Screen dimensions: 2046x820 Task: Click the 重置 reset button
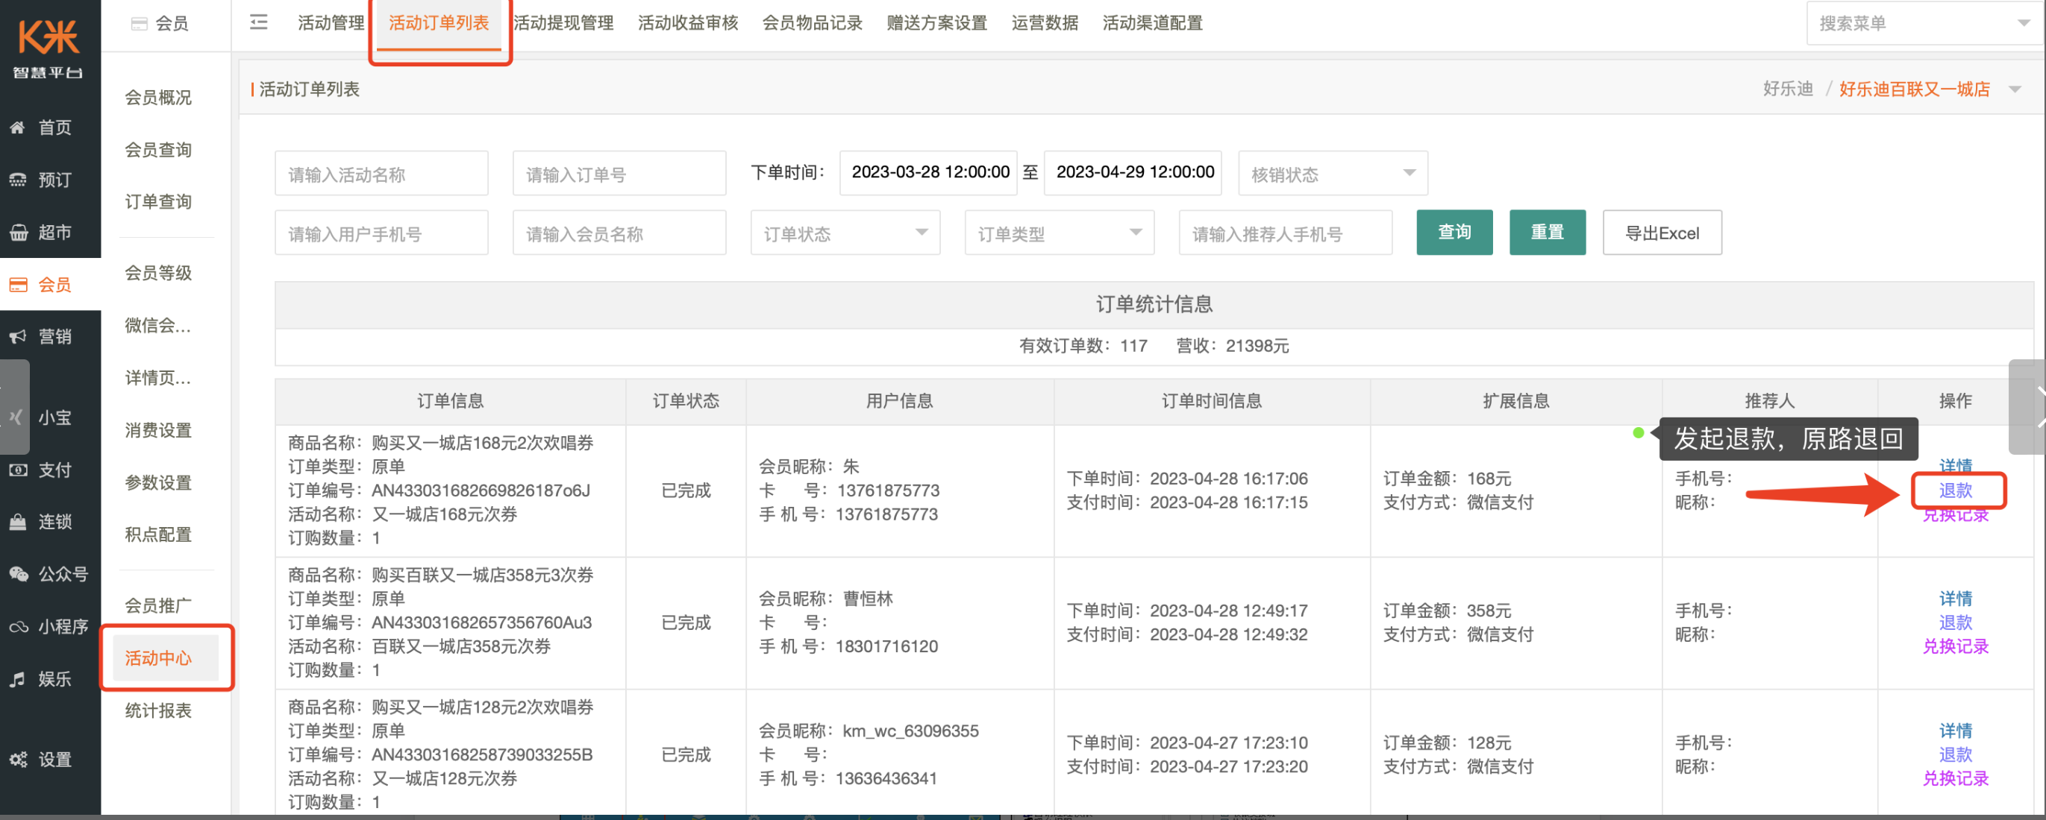coord(1548,233)
